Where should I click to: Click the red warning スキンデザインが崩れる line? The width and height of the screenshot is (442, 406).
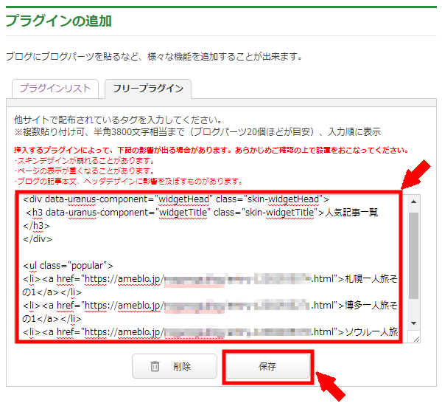[84, 161]
